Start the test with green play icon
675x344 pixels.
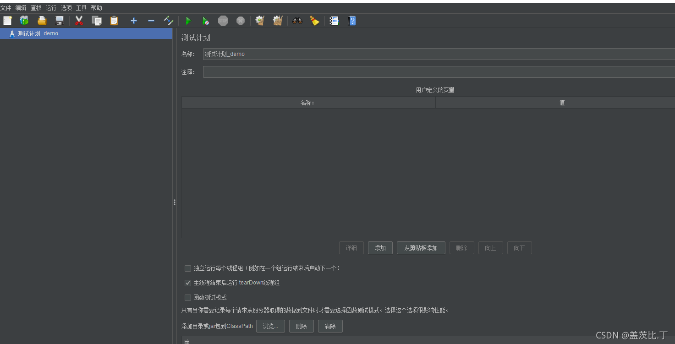188,21
